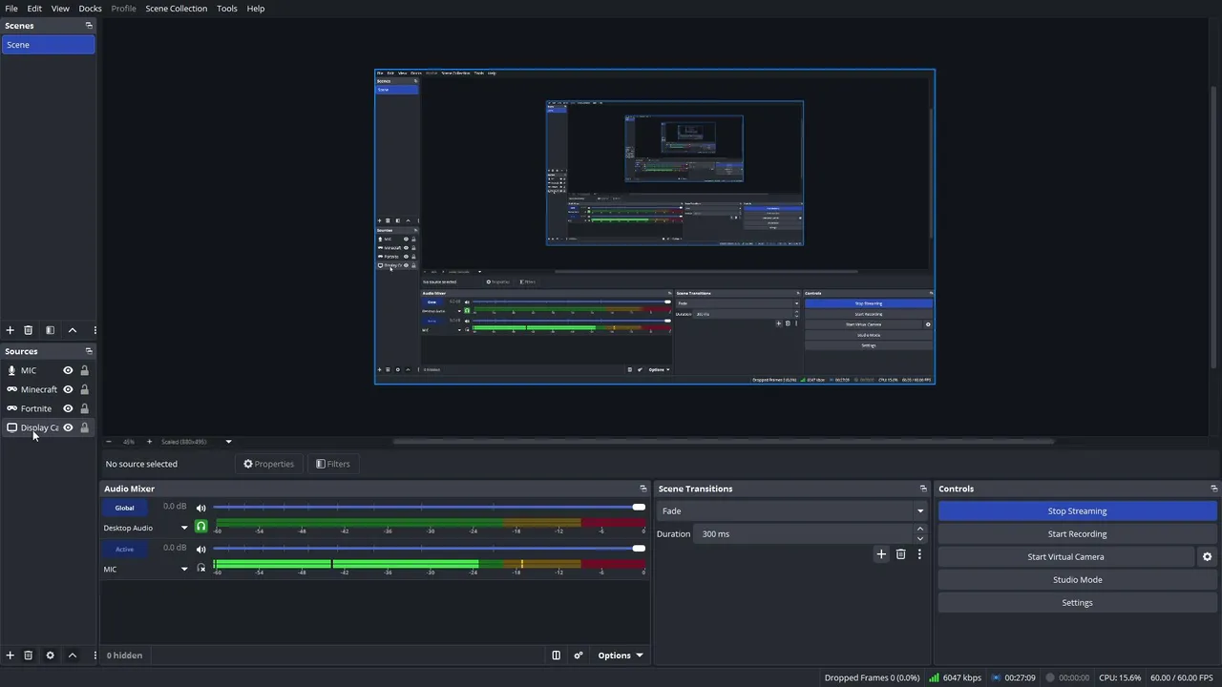Toggle Desktop Audio monitoring headphone button
The image size is (1222, 687).
(200, 527)
